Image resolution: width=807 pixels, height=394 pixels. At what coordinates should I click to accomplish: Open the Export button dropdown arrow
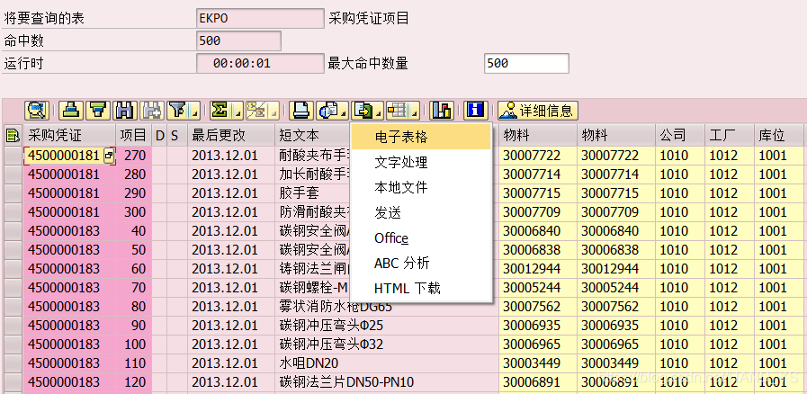click(x=380, y=112)
